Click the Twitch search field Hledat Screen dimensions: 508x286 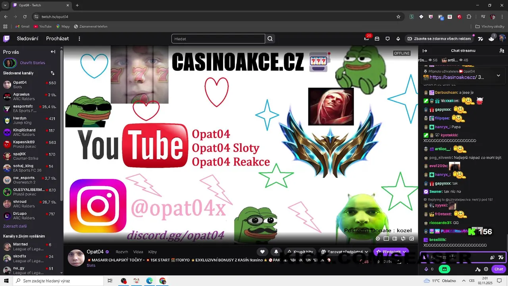218,39
